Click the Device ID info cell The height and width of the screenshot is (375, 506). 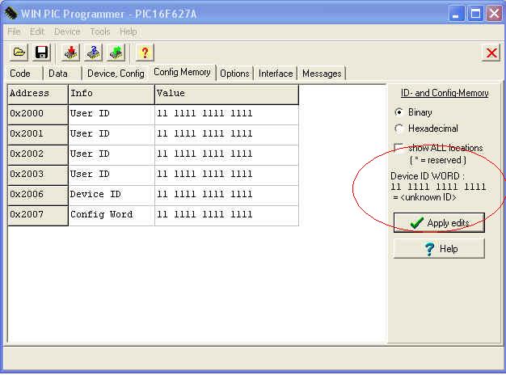tap(112, 196)
